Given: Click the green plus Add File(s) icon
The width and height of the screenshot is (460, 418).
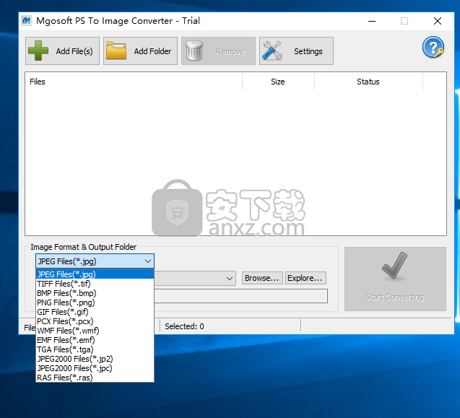Looking at the screenshot, I should (x=38, y=51).
